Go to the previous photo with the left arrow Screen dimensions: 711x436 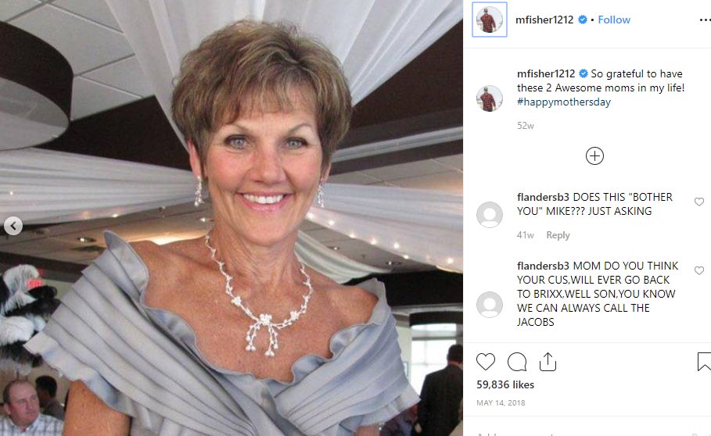13,227
